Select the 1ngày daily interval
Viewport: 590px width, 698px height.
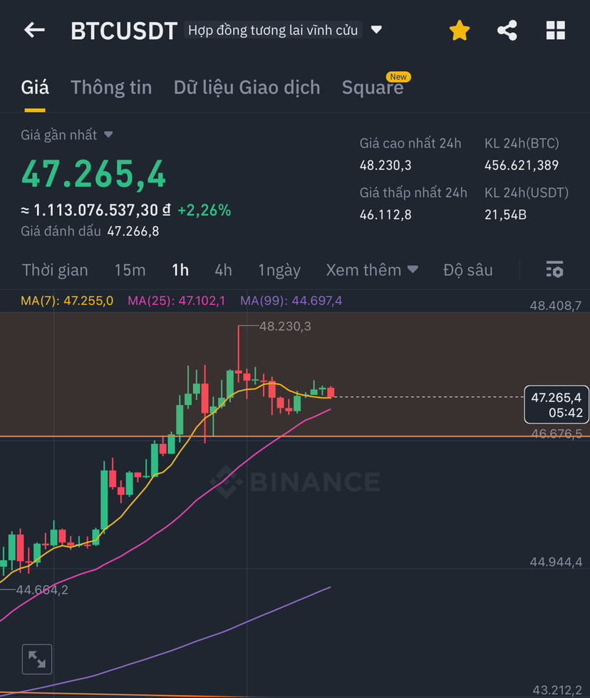pyautogui.click(x=279, y=270)
